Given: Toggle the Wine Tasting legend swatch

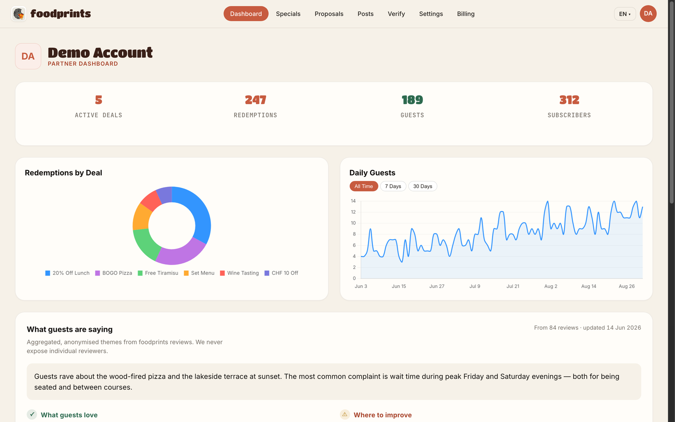Looking at the screenshot, I should click(x=222, y=273).
